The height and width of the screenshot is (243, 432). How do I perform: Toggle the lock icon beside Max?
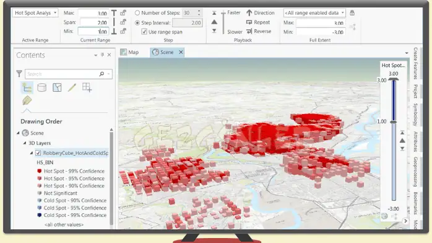[x=123, y=12]
